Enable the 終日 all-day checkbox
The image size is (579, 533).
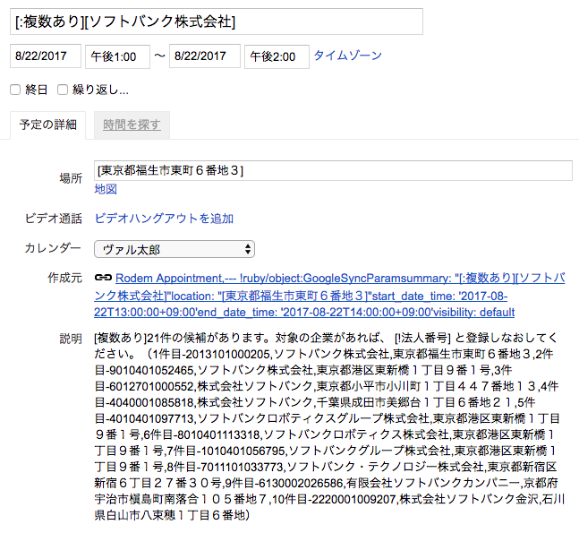coord(15,90)
